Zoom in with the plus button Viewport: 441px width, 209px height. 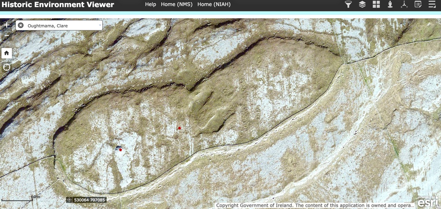(x=7, y=25)
